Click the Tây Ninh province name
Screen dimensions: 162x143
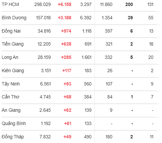coord(11,84)
